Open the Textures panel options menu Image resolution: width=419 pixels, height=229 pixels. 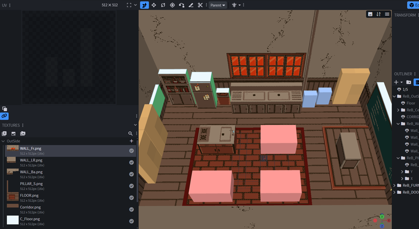[x=23, y=125]
